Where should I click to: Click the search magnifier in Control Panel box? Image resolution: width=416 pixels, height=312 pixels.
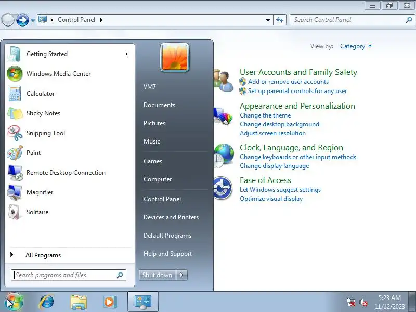(409, 20)
